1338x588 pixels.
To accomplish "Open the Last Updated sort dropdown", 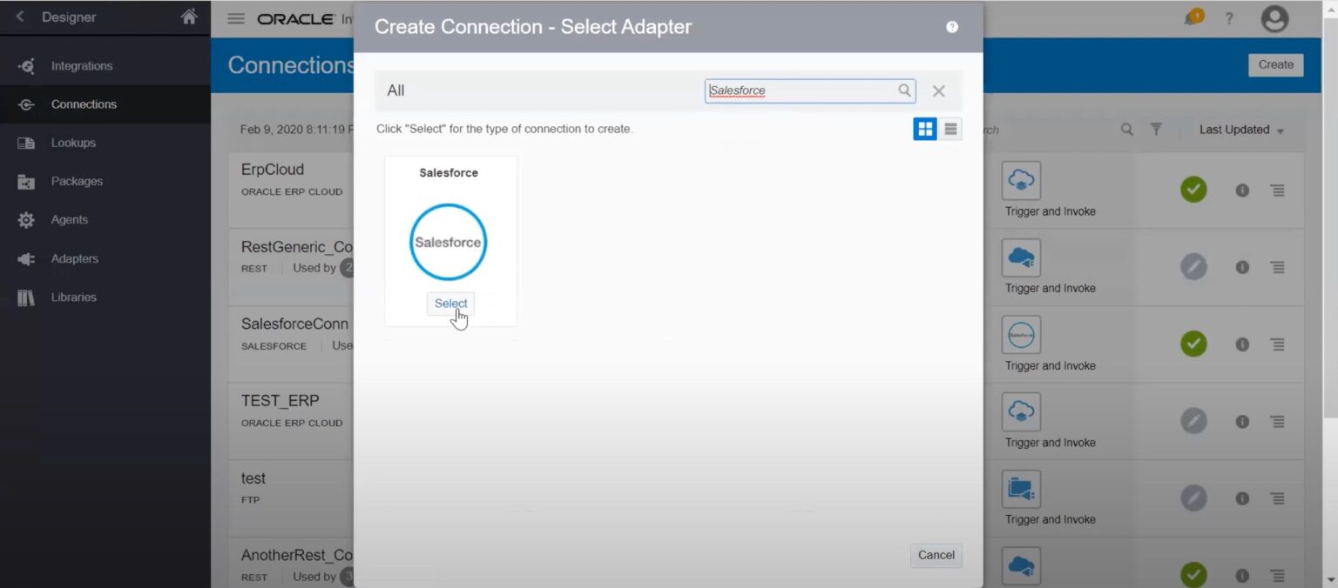I will pos(1240,129).
